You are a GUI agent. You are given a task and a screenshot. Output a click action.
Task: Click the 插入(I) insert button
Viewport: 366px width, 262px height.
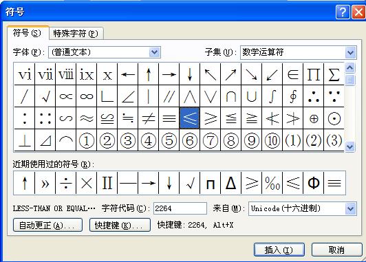279,250
